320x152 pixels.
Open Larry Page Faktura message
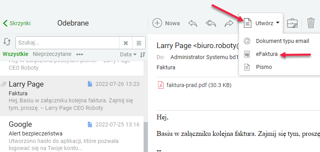[x=72, y=96]
